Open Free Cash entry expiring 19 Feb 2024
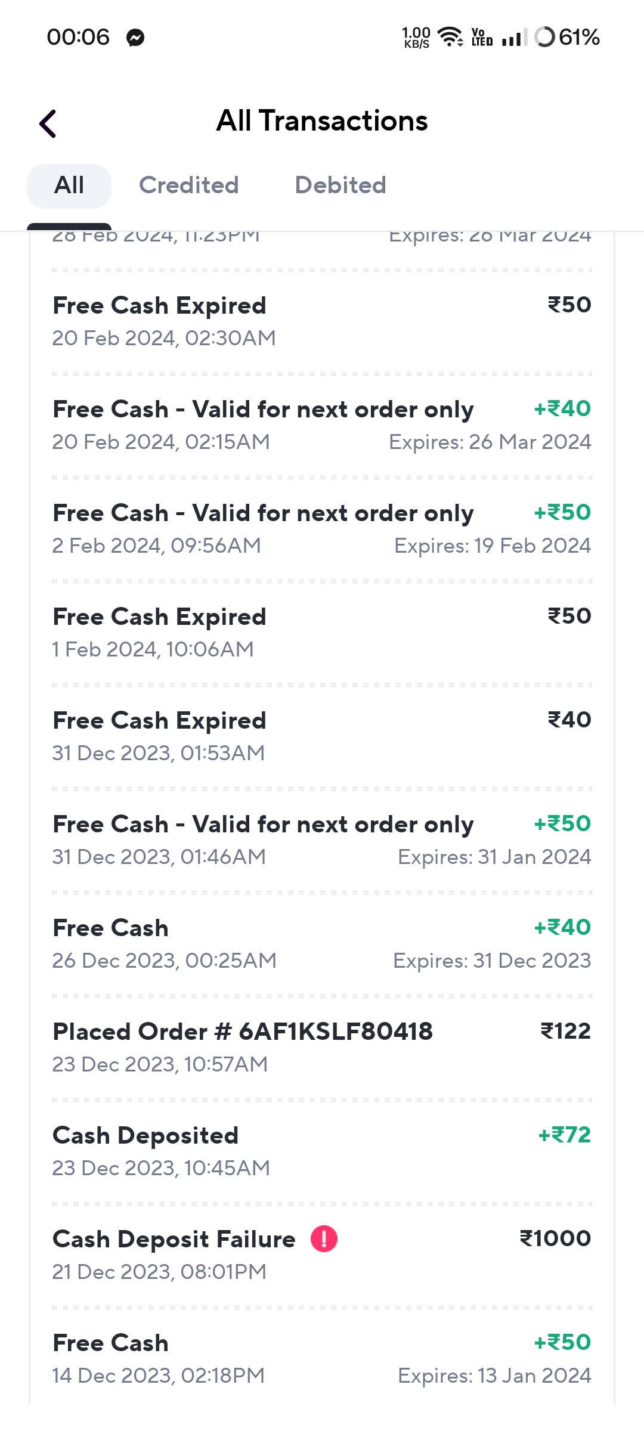The height and width of the screenshot is (1431, 644). pos(322,529)
